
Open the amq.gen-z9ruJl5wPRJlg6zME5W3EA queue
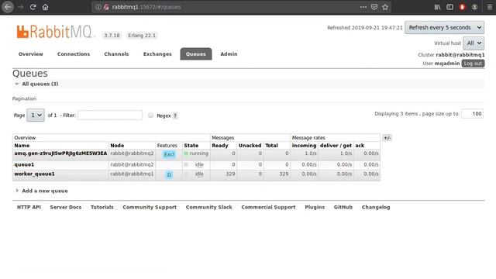coord(60,153)
